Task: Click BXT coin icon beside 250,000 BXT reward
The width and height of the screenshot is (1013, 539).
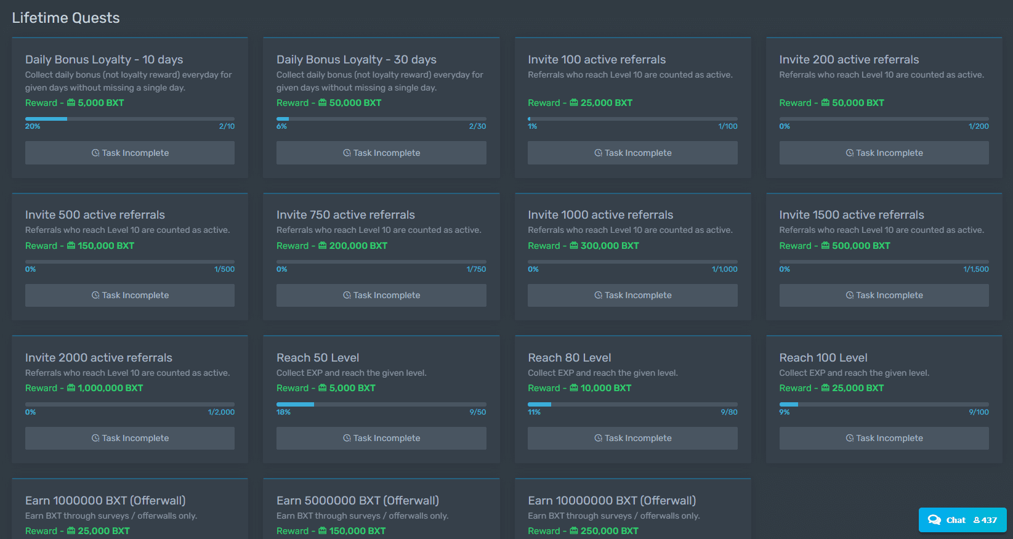Action: pos(574,531)
